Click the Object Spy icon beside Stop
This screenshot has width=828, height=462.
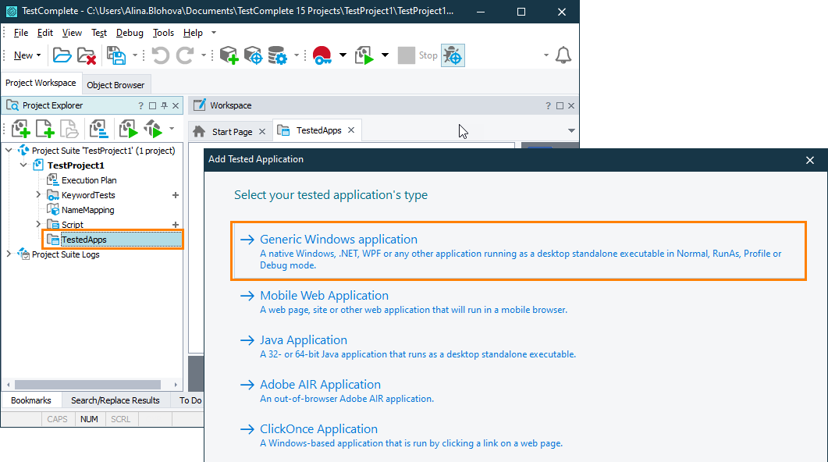coord(453,55)
